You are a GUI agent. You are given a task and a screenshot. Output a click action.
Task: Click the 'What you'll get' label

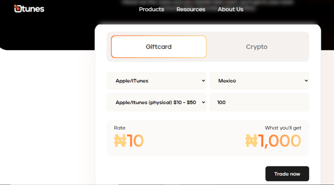(283, 128)
